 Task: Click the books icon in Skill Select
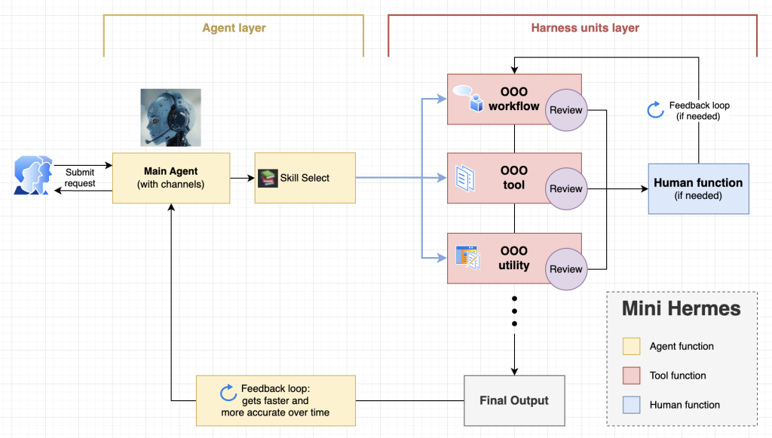(268, 178)
